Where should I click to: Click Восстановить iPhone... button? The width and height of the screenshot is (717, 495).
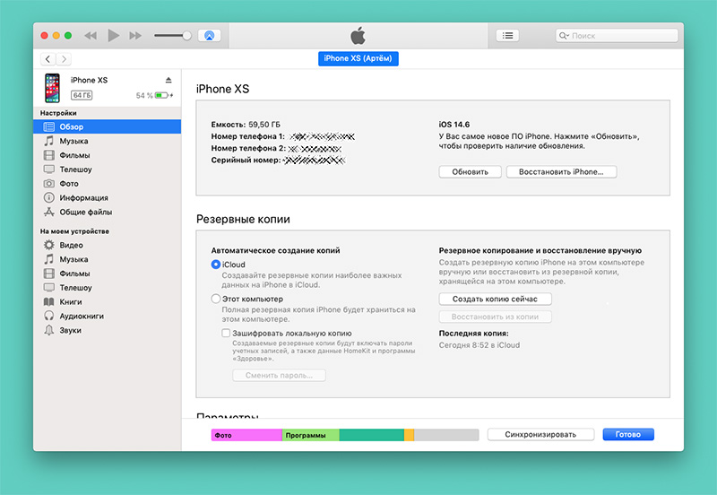click(561, 172)
